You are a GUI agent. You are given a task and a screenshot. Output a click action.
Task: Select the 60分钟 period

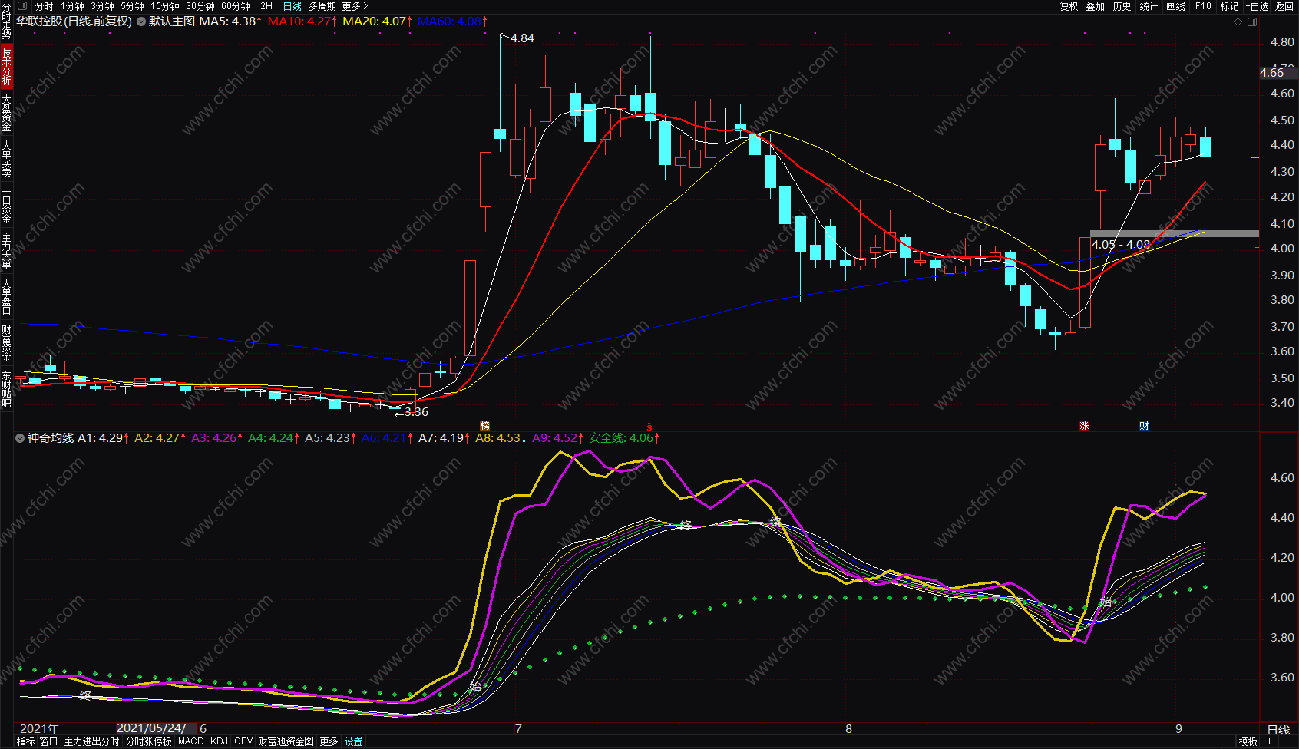(x=236, y=6)
